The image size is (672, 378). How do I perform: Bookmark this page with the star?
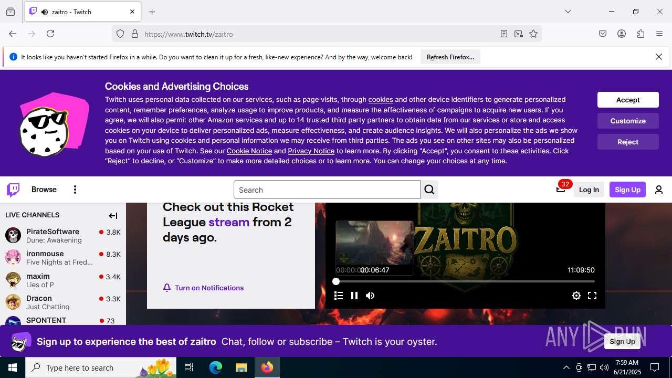533,34
